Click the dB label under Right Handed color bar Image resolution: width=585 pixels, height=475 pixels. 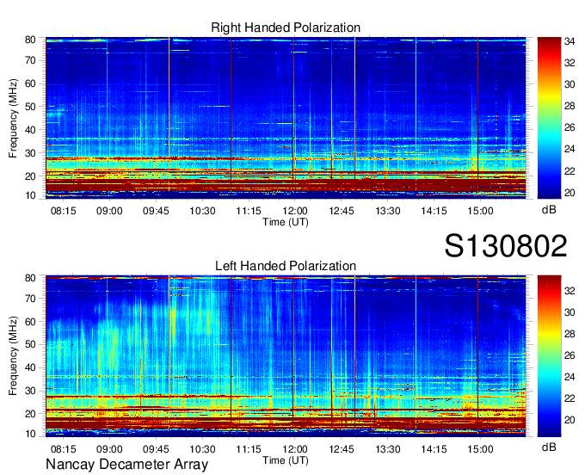point(549,210)
